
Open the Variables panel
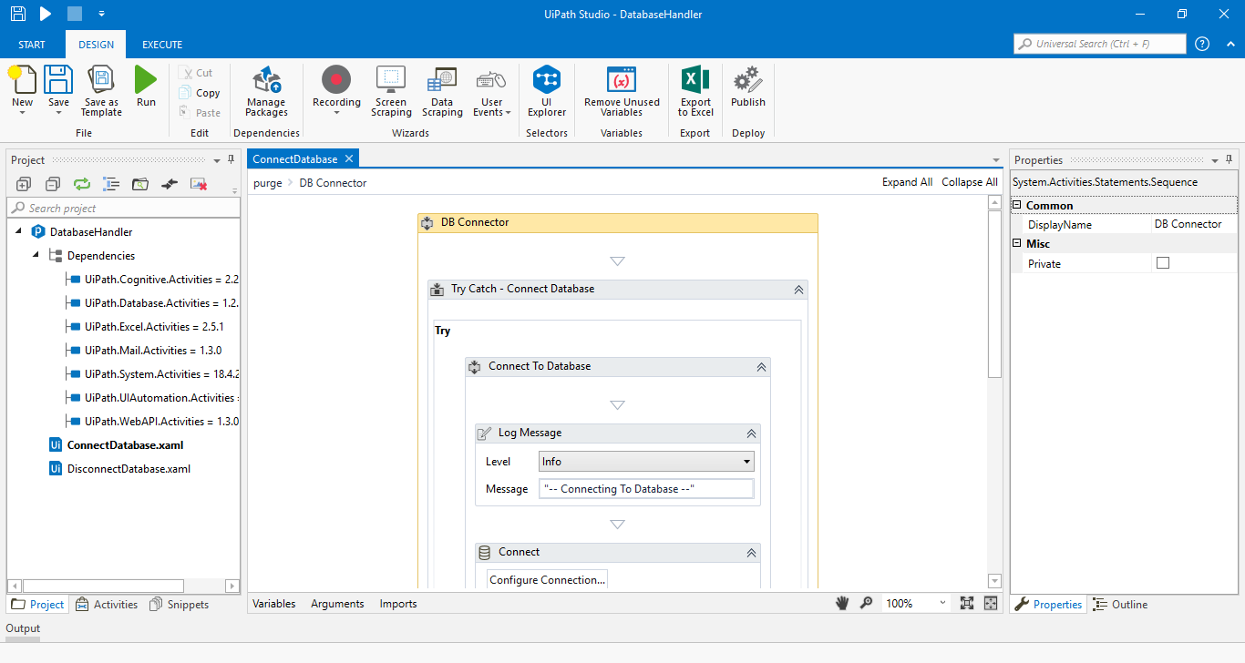pyautogui.click(x=274, y=603)
